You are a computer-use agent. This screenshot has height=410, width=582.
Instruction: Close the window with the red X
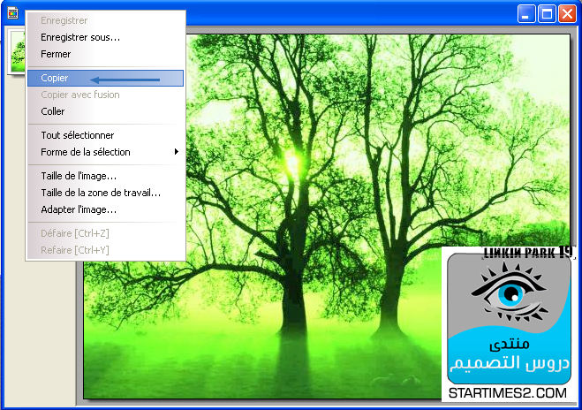point(567,13)
